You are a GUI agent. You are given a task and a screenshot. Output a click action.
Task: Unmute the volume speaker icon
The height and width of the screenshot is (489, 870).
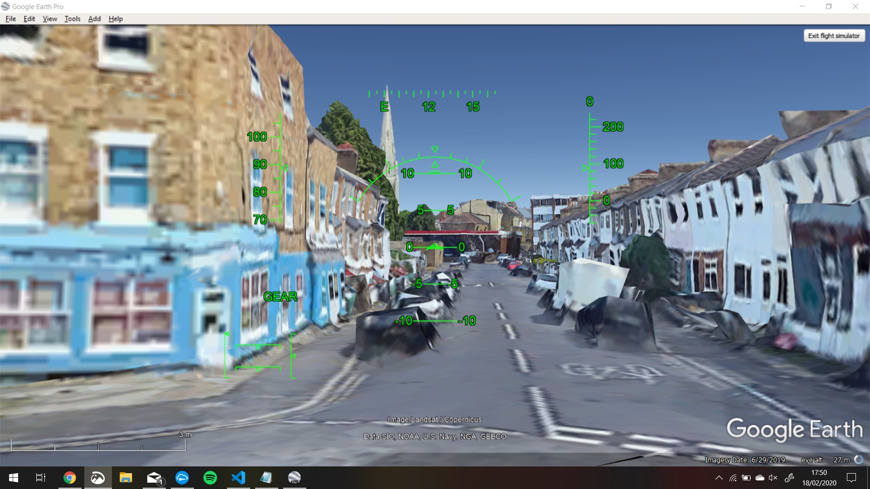[x=773, y=478]
